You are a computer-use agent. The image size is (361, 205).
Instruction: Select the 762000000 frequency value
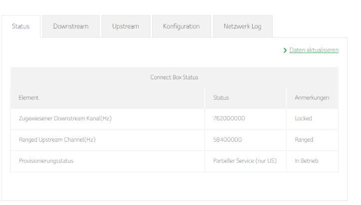(228, 119)
